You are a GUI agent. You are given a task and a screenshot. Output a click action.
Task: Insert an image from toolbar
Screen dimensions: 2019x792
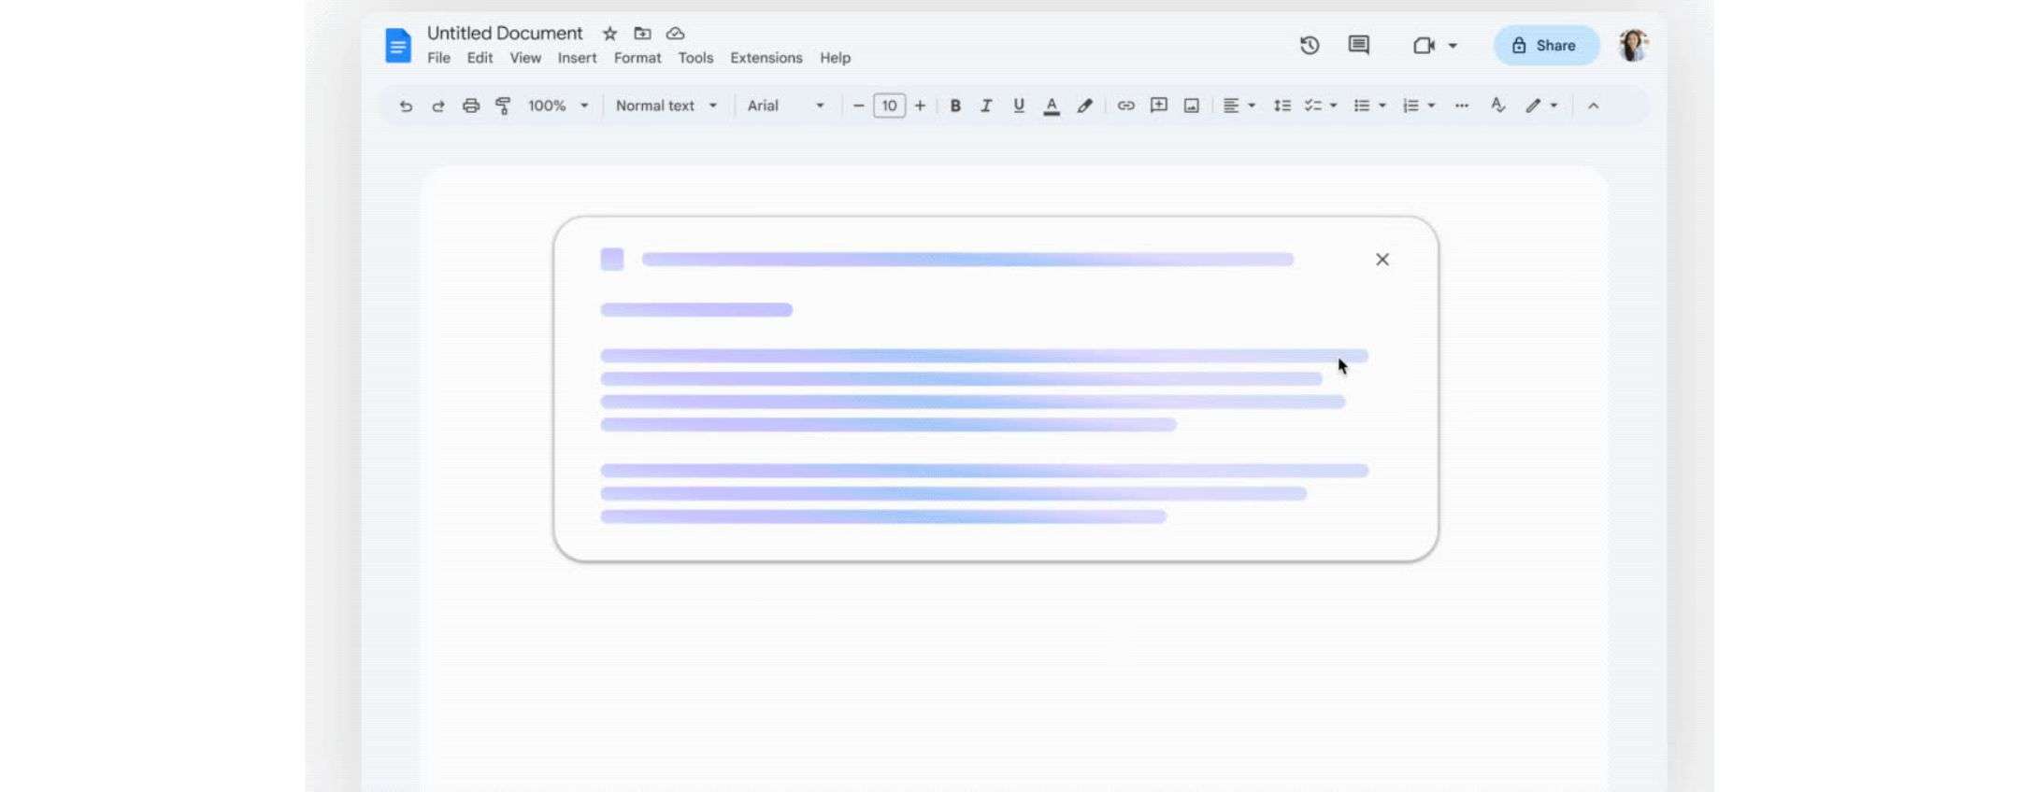(1192, 106)
